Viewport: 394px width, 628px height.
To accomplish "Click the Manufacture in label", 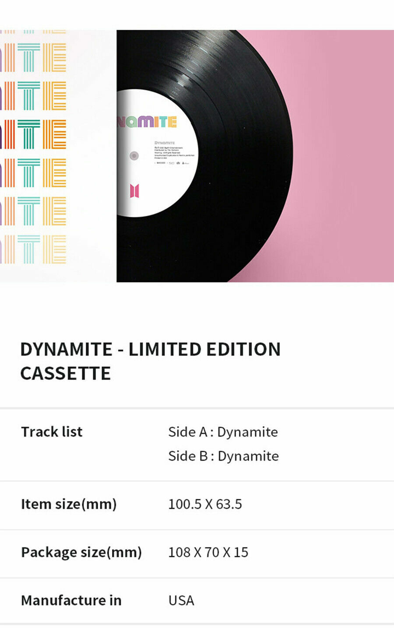I will click(x=71, y=600).
